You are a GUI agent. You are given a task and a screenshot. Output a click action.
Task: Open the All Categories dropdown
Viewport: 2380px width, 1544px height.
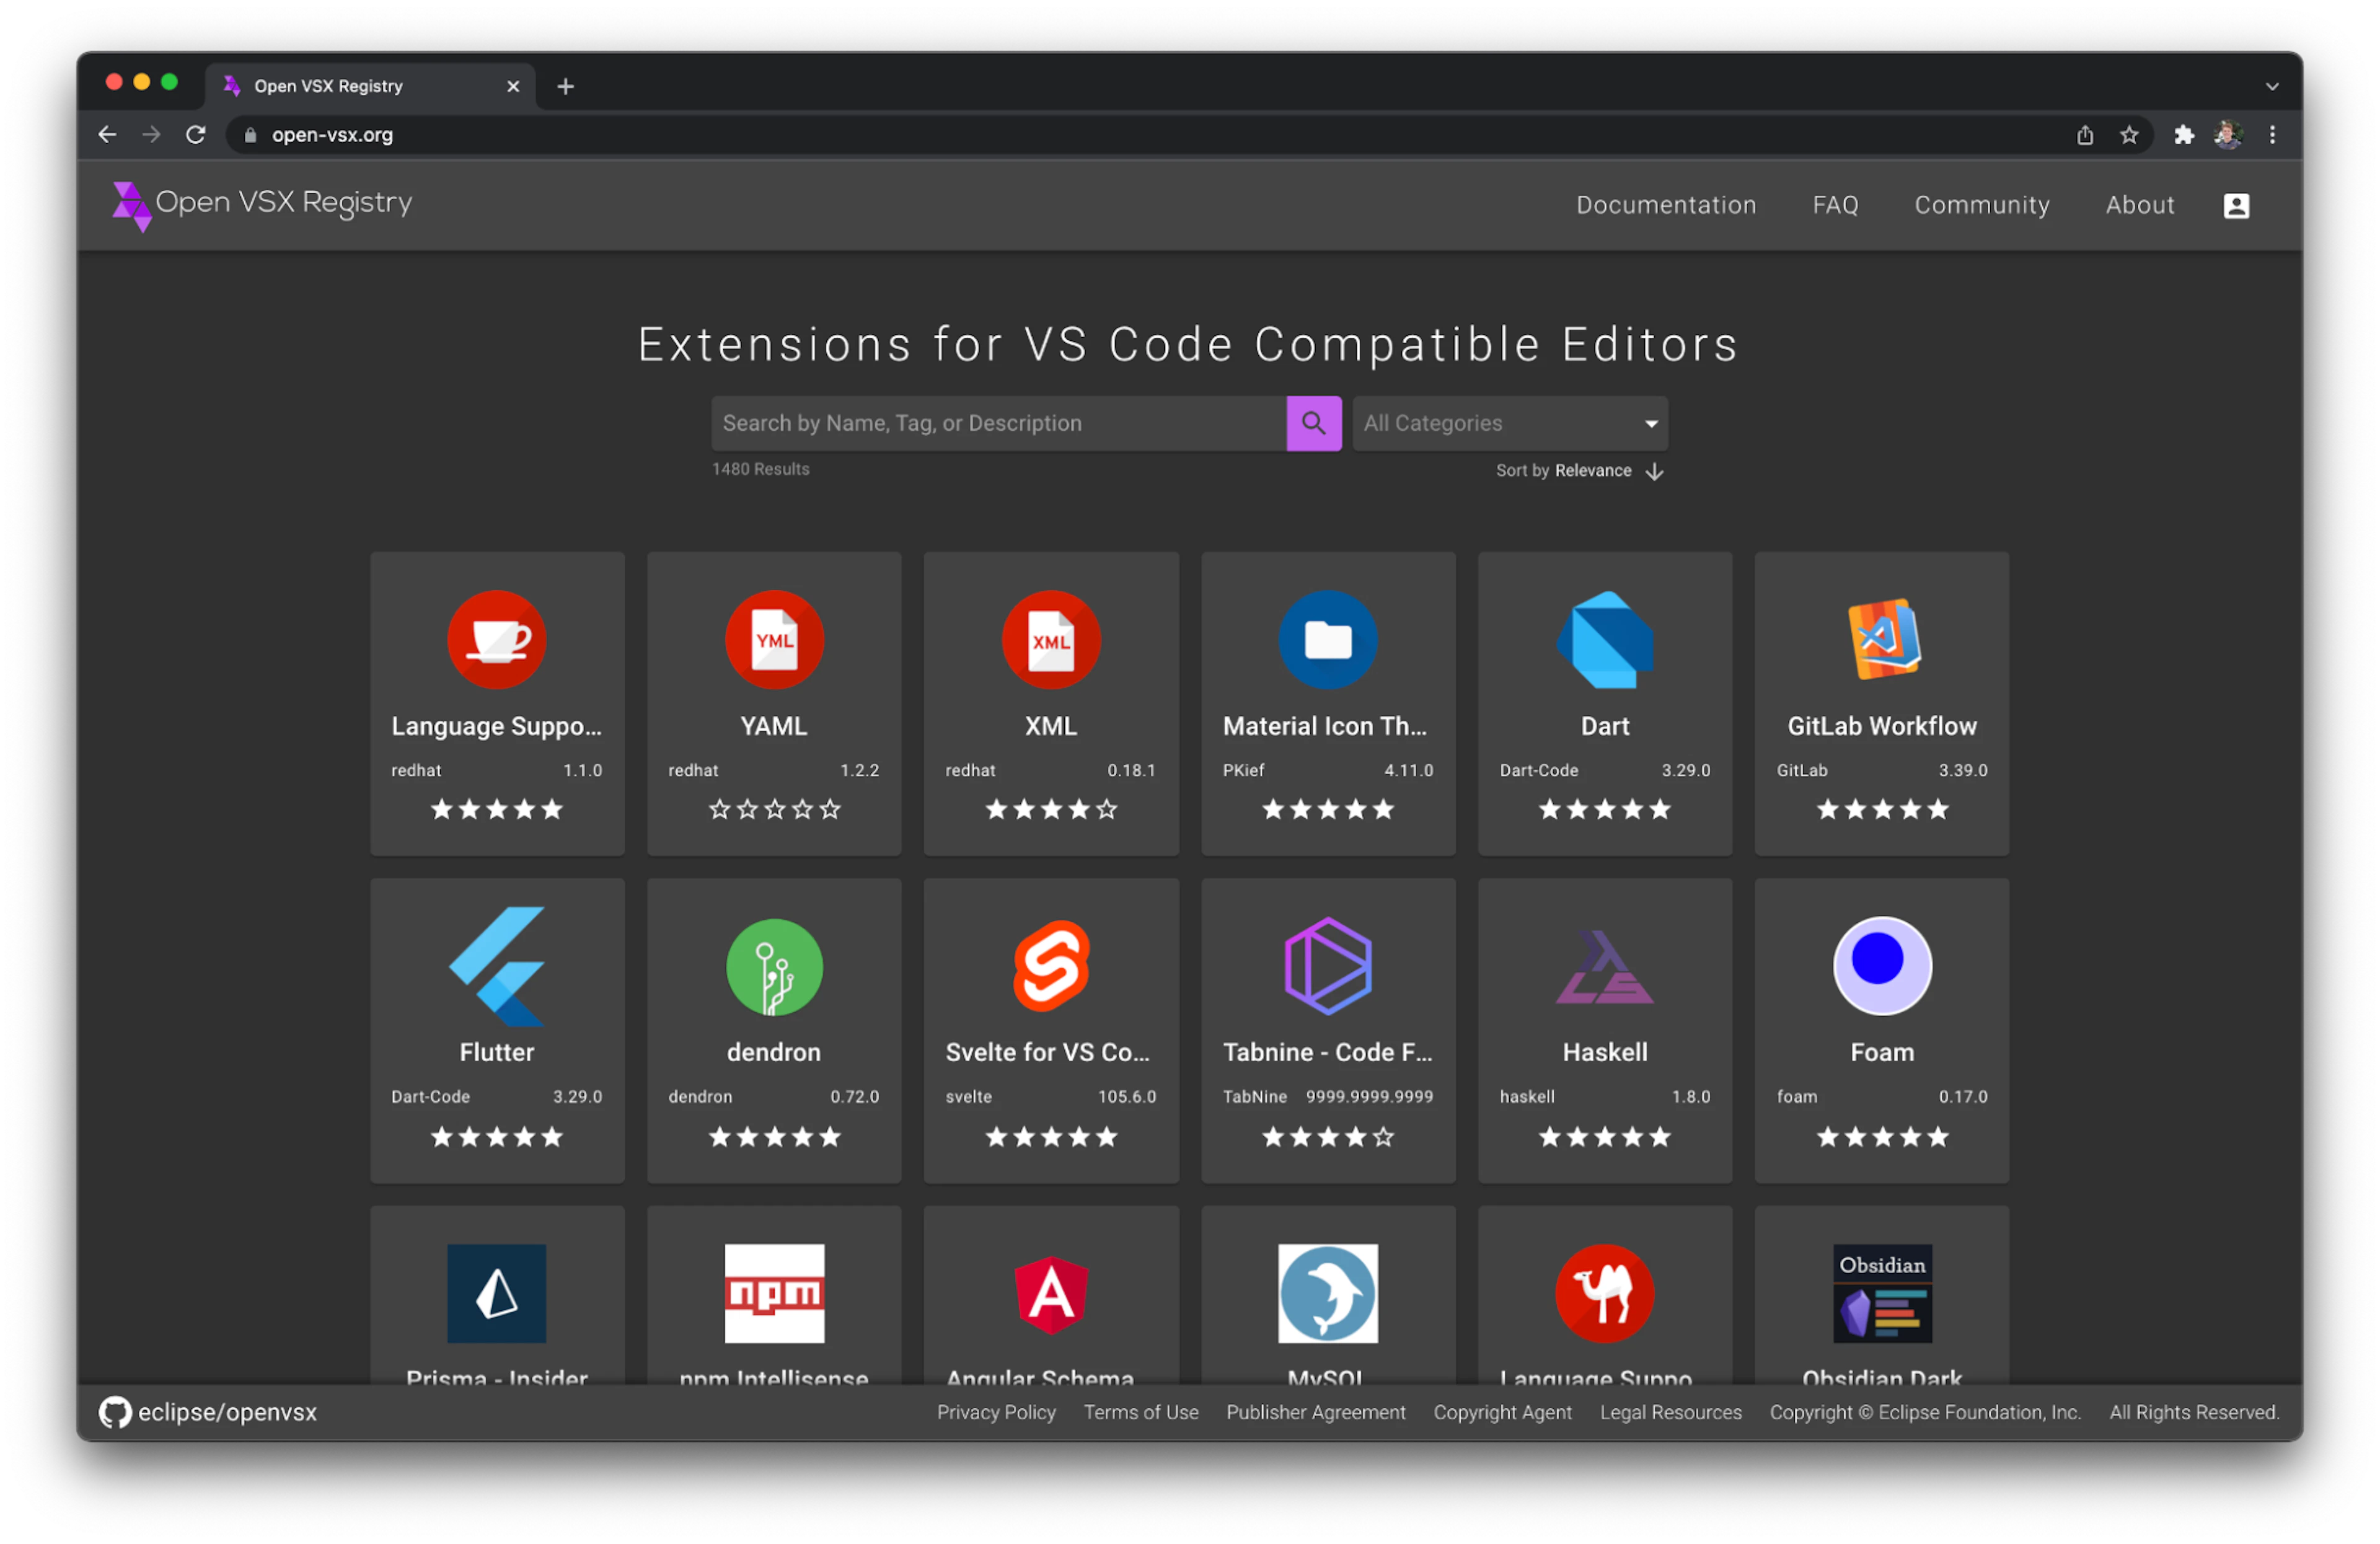(x=1510, y=423)
